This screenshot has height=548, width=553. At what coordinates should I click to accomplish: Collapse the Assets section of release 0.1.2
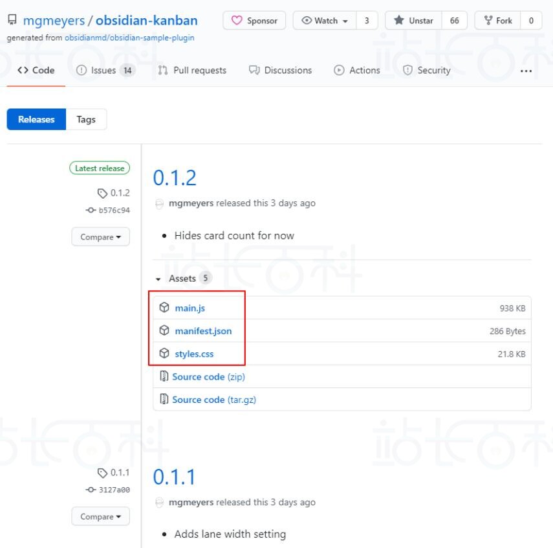coord(158,279)
